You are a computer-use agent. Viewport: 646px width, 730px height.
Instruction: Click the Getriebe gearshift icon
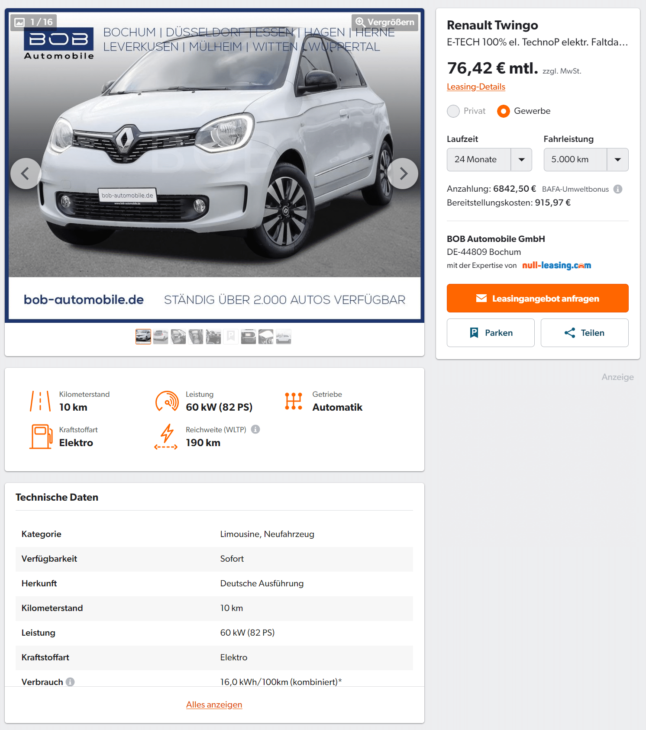pos(294,401)
